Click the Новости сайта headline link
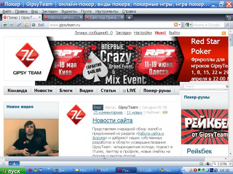The width and height of the screenshot is (233, 174). click(x=113, y=120)
